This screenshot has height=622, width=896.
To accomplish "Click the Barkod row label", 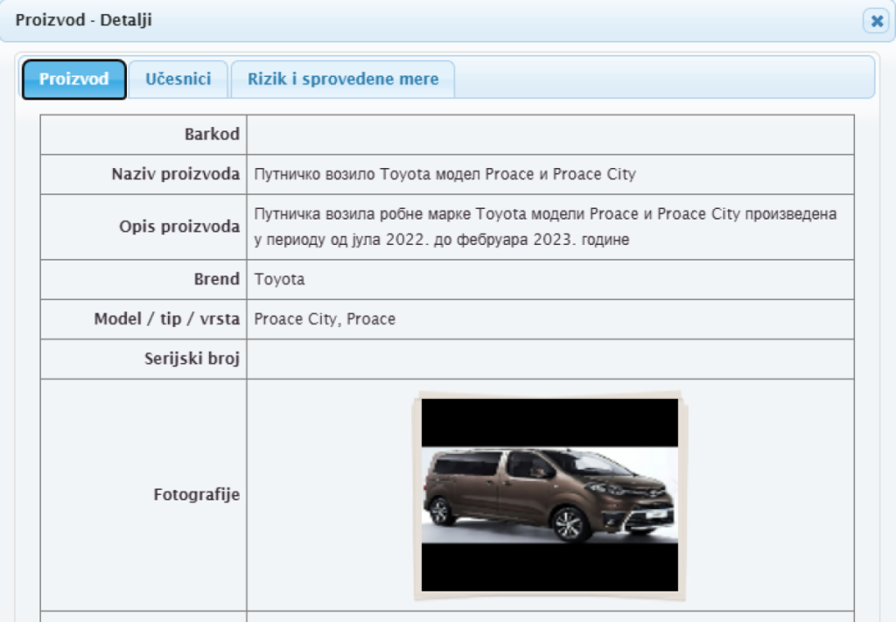I will click(x=212, y=135).
